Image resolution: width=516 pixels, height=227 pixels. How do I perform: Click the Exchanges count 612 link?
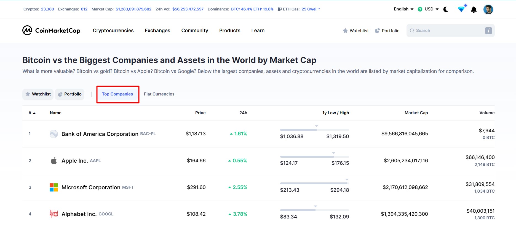point(84,9)
